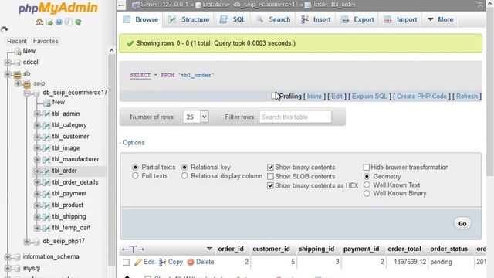The image size is (494, 278).
Task: Open phpMyAdmin documentation help icon
Action: pyautogui.click(x=59, y=22)
